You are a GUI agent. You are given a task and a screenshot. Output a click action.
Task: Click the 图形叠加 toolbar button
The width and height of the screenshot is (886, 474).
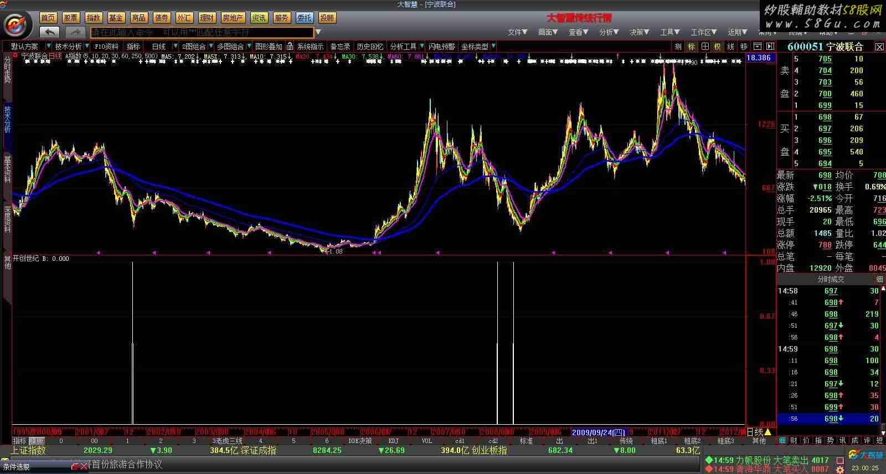coord(269,47)
